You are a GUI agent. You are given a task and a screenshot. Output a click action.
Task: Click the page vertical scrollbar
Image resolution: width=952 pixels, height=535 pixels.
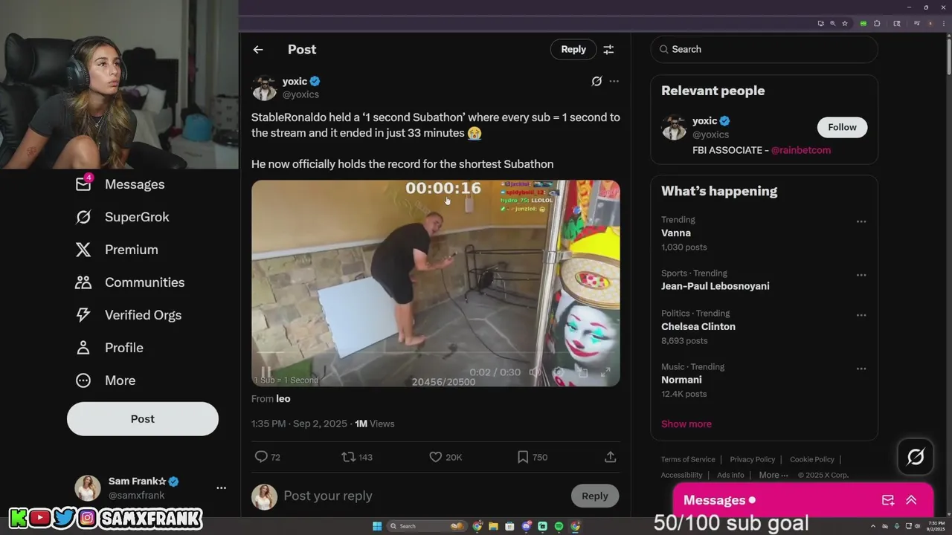coord(948,56)
